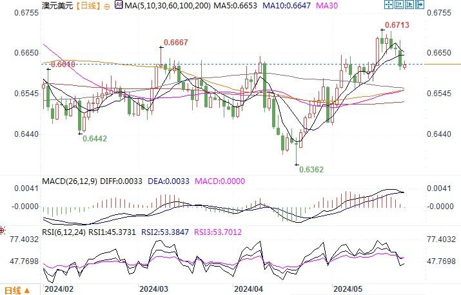Click the exit arrow icon at top right
The image size is (461, 295).
point(421,5)
